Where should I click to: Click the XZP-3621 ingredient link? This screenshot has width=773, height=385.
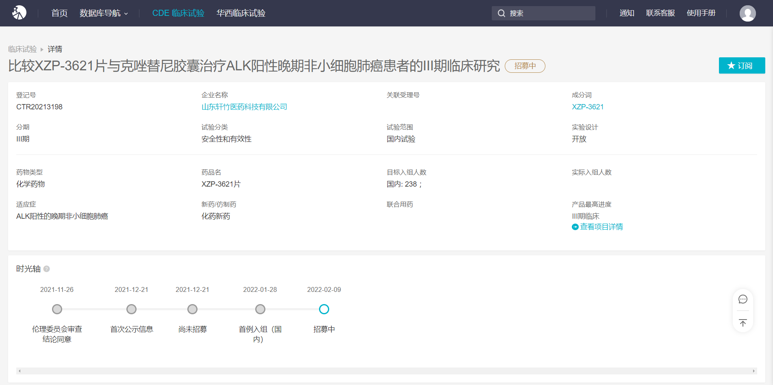[x=588, y=107]
